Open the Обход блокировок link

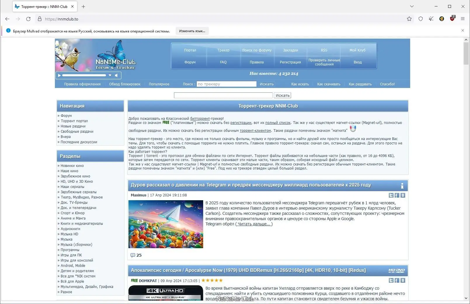(x=125, y=84)
